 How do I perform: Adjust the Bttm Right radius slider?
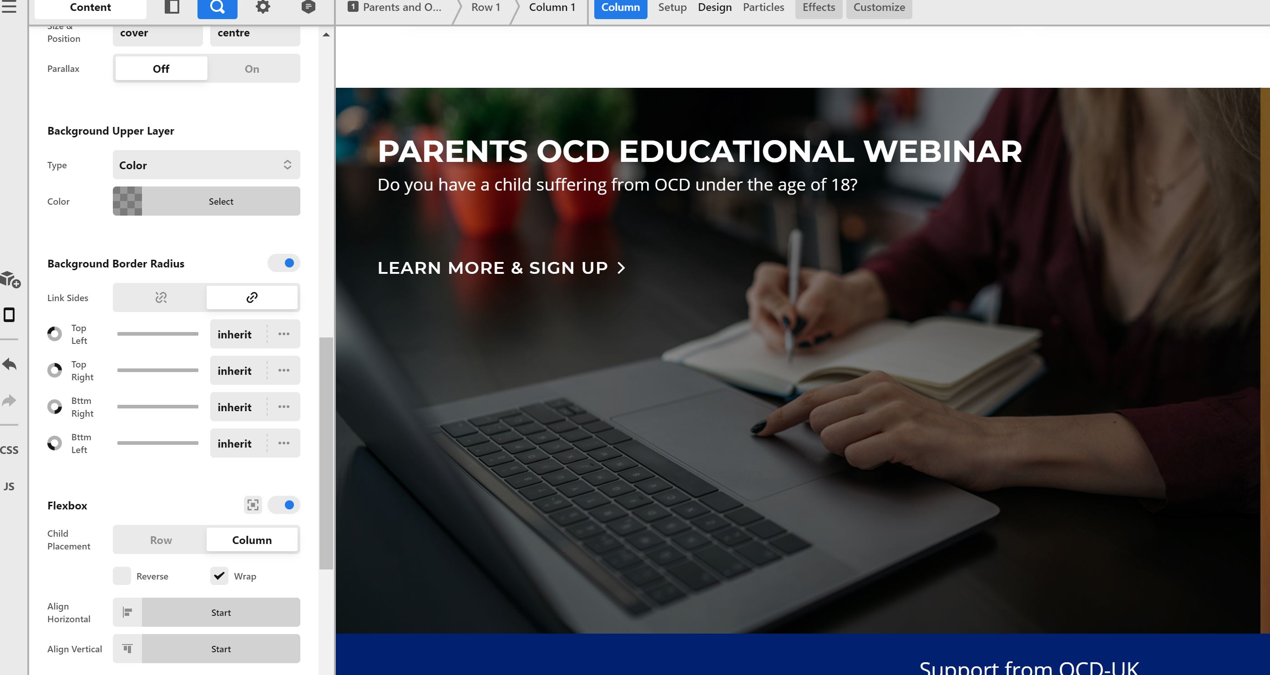pos(158,407)
